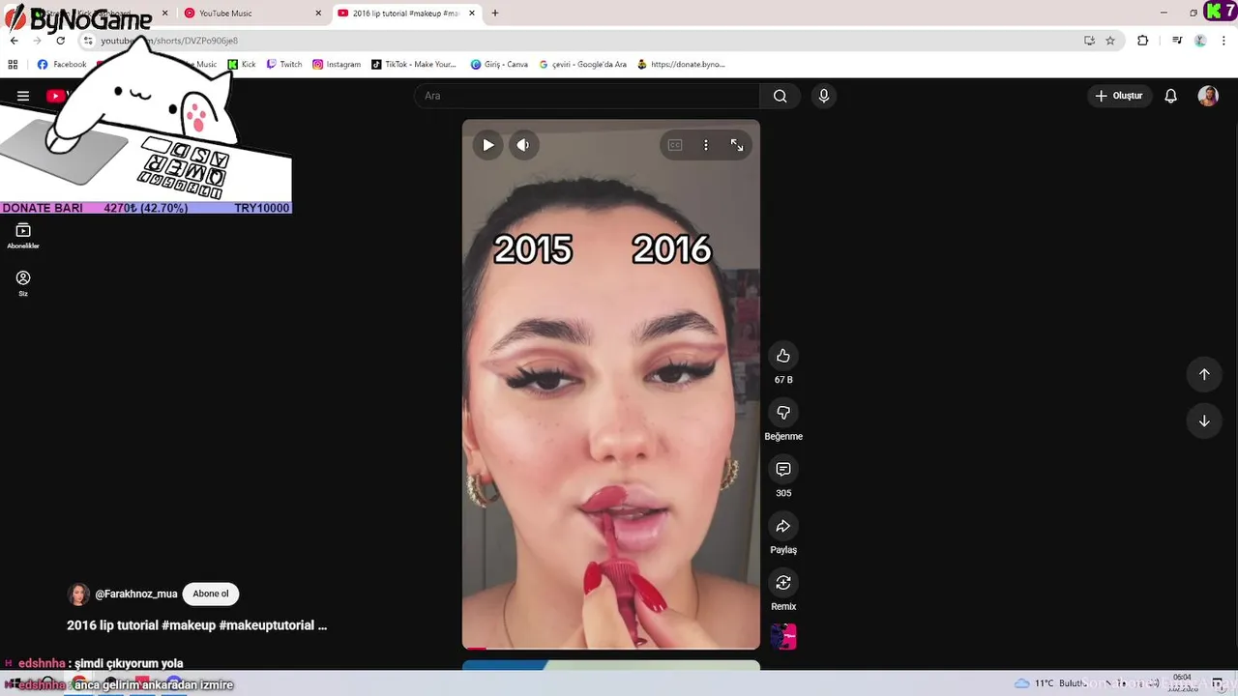Open the Twitch bookmark

[x=283, y=65]
